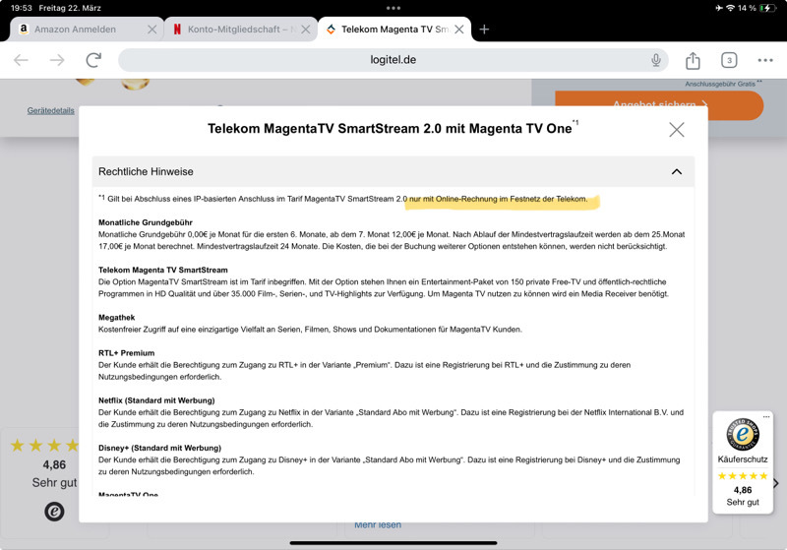Collapse the Rechtliche Hinweise section
Viewport: 787px width, 550px height.
pos(676,171)
